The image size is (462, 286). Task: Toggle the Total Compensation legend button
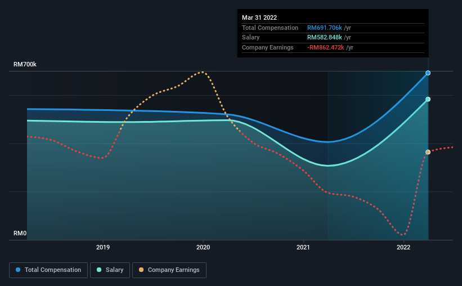tap(48, 270)
